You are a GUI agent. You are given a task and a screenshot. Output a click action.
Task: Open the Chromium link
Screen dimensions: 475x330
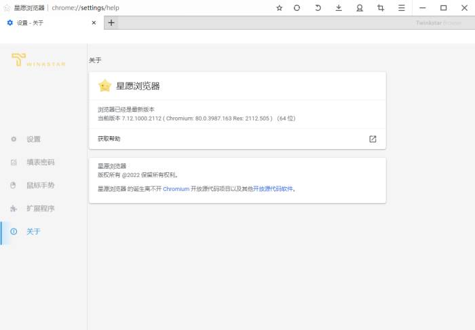[x=176, y=189]
